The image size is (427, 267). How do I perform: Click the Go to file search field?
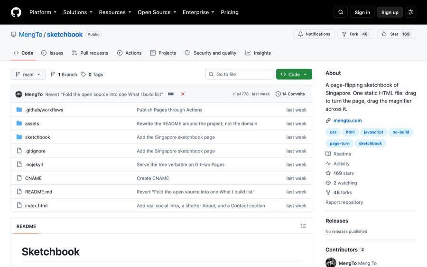coord(240,74)
